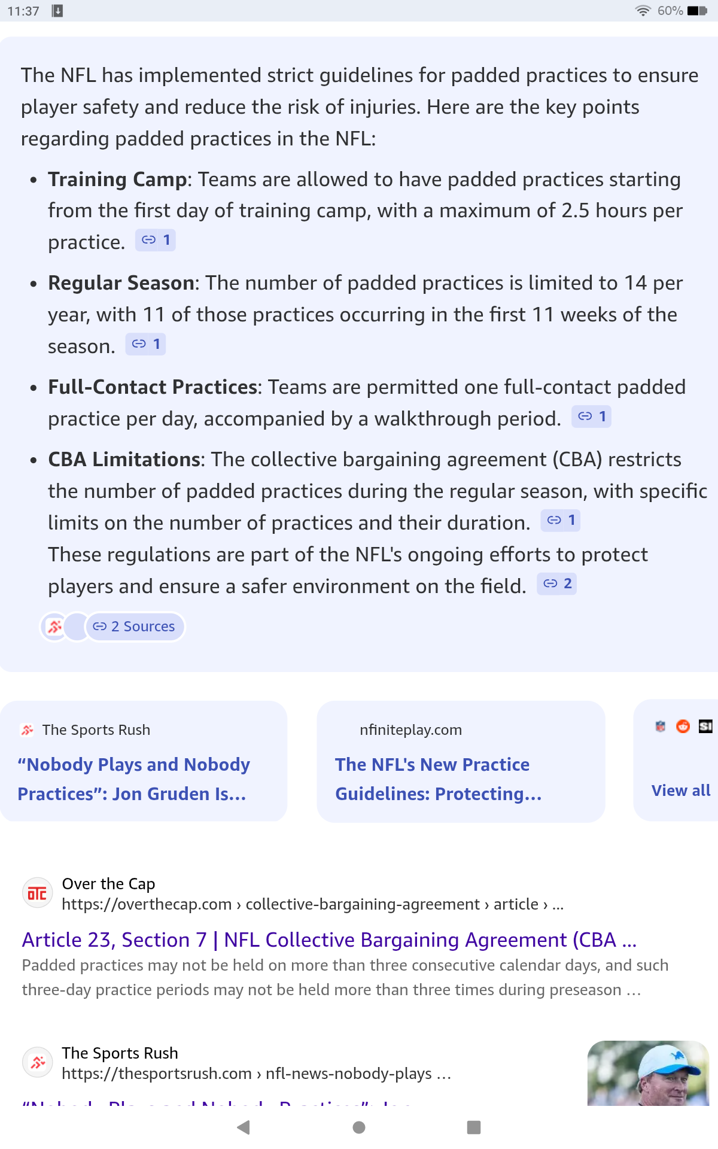718x1149 pixels.
Task: Open nfiniteplay NFL Practice Guidelines card
Action: (461, 761)
